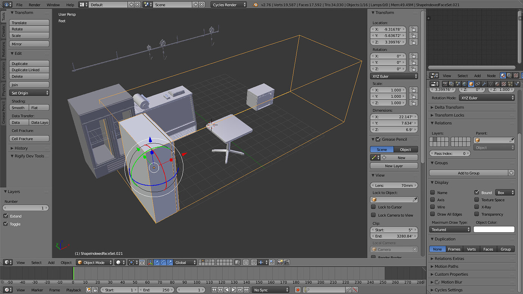Image resolution: width=523 pixels, height=294 pixels.
Task: Open the Particles properties tab (sparkles icon)
Action: (510, 84)
